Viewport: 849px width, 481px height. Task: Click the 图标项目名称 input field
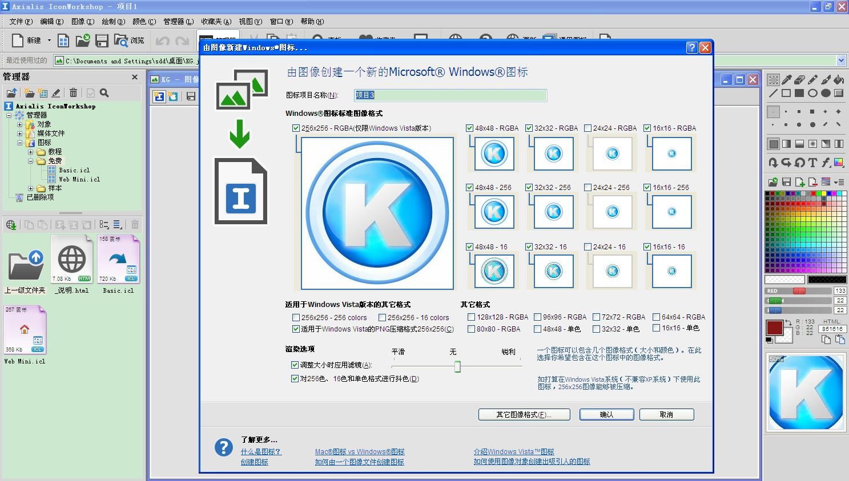(x=450, y=95)
